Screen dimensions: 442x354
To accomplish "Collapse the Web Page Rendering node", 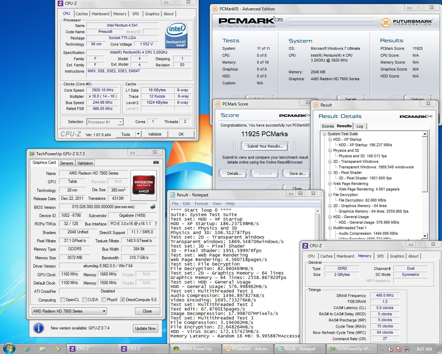I will pyautogui.click(x=330, y=184).
